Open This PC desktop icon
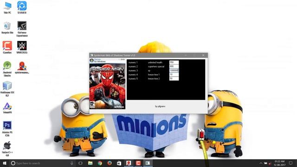 coord(7,8)
